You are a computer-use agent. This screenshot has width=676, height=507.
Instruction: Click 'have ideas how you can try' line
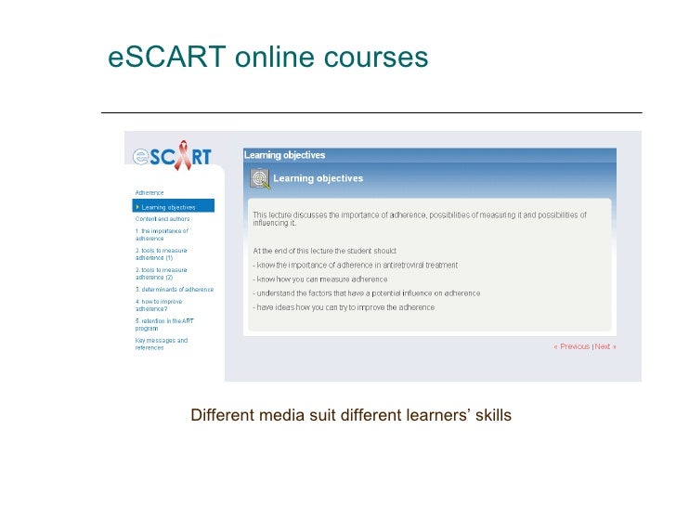click(344, 307)
